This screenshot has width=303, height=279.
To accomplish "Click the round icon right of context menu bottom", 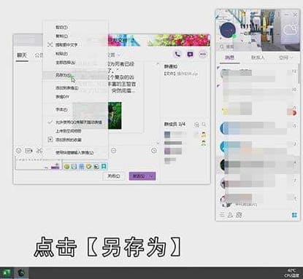I will pos(113,151).
